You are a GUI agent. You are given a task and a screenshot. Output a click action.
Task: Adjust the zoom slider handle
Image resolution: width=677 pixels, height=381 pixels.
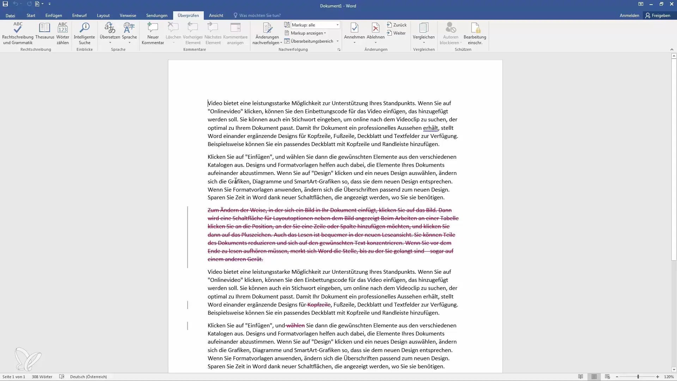638,377
